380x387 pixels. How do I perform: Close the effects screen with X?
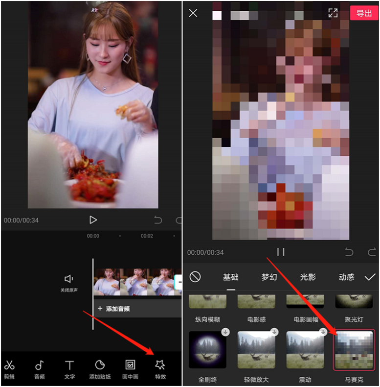click(x=193, y=13)
